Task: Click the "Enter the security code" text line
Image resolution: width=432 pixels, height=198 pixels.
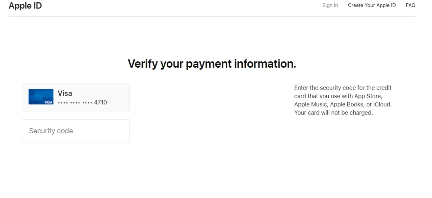Action: [x=343, y=88]
